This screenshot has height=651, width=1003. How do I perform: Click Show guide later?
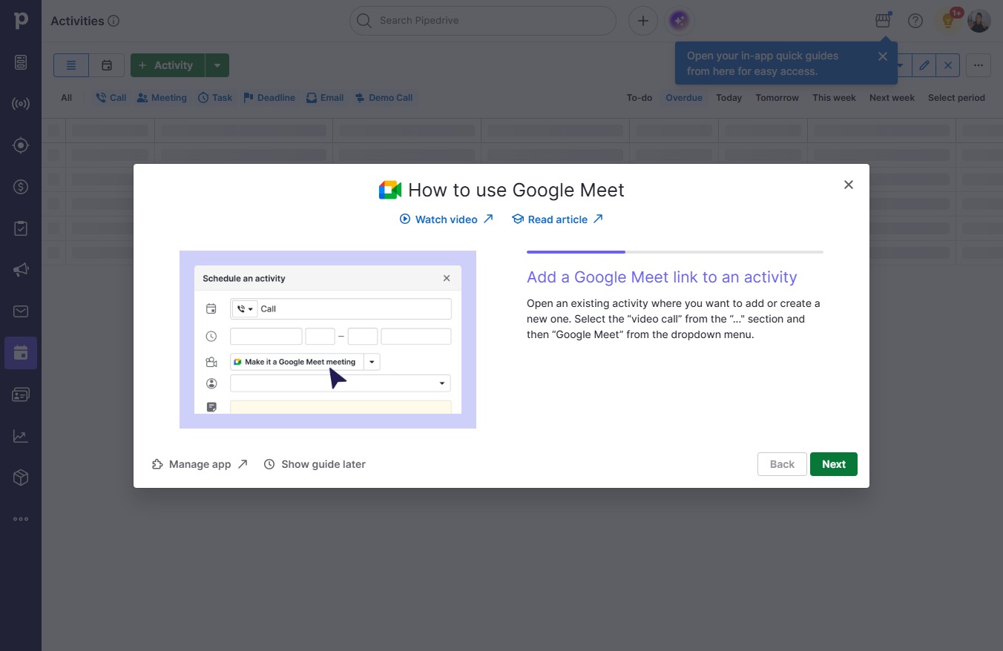(315, 464)
